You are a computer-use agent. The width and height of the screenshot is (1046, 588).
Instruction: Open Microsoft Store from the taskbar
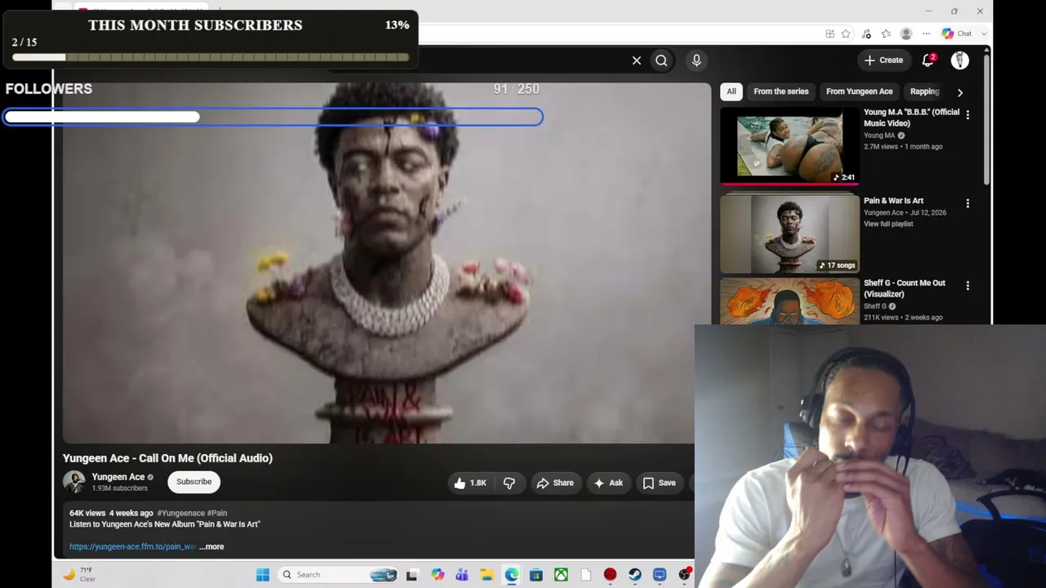(x=536, y=575)
